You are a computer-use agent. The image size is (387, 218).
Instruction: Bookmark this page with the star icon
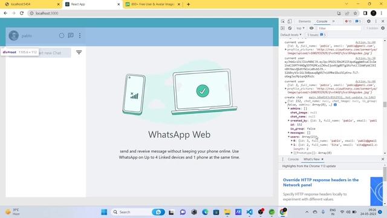[355, 13]
